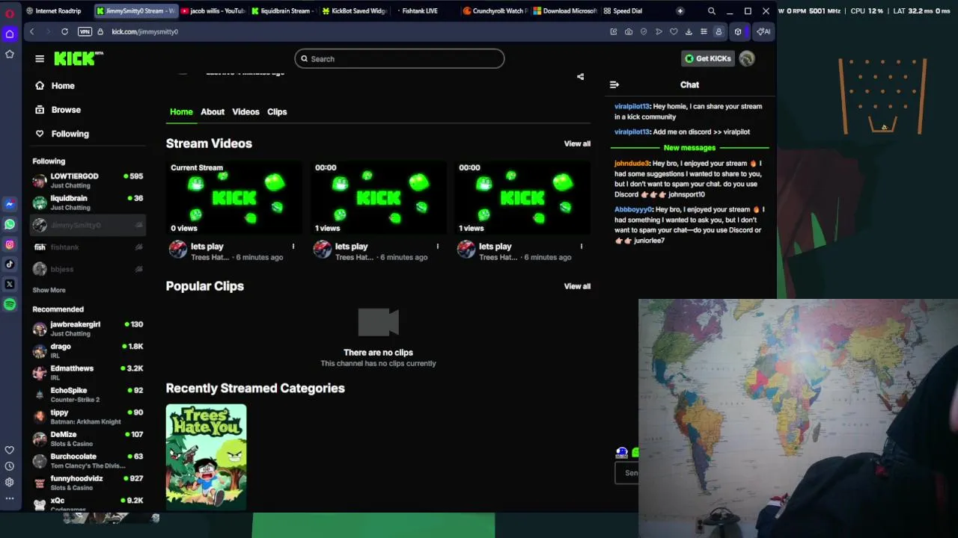This screenshot has width=958, height=538.
Task: Open fishtank channel in Following
Action: [x=88, y=247]
